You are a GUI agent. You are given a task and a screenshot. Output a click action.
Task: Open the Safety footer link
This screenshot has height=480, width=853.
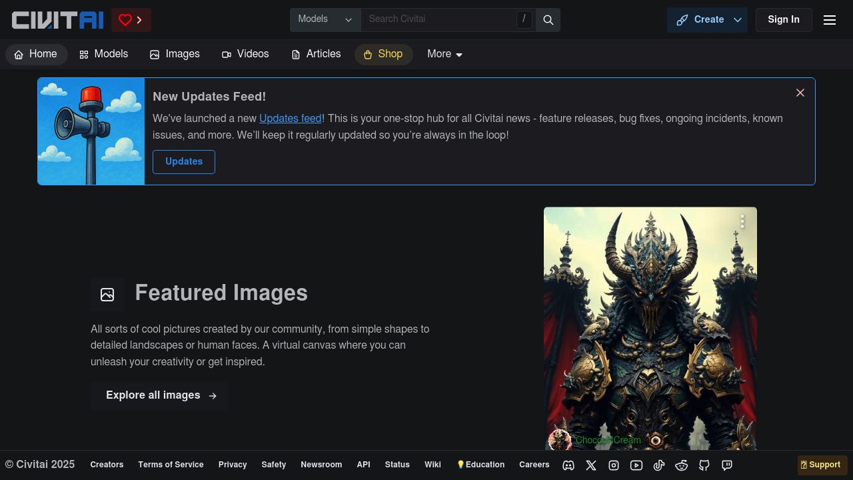(274, 465)
